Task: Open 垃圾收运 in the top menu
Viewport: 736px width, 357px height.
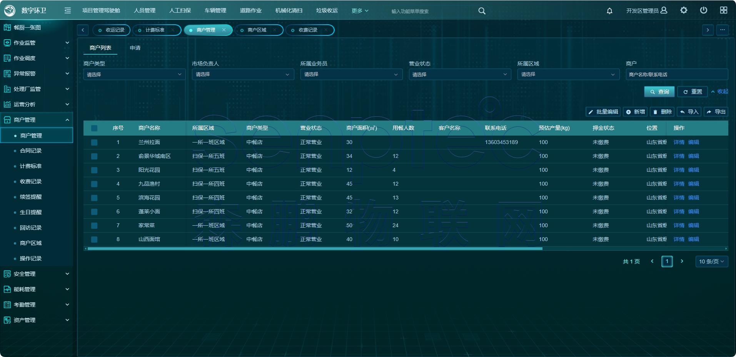Action: (327, 10)
